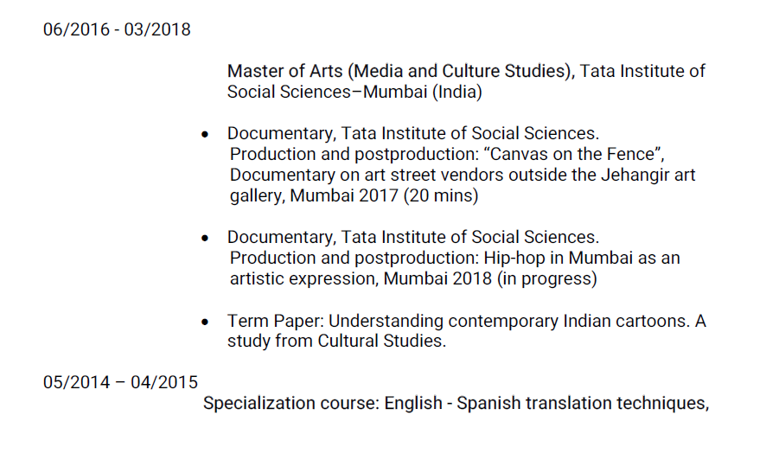Click the Master of Arts degree heading

[400, 71]
